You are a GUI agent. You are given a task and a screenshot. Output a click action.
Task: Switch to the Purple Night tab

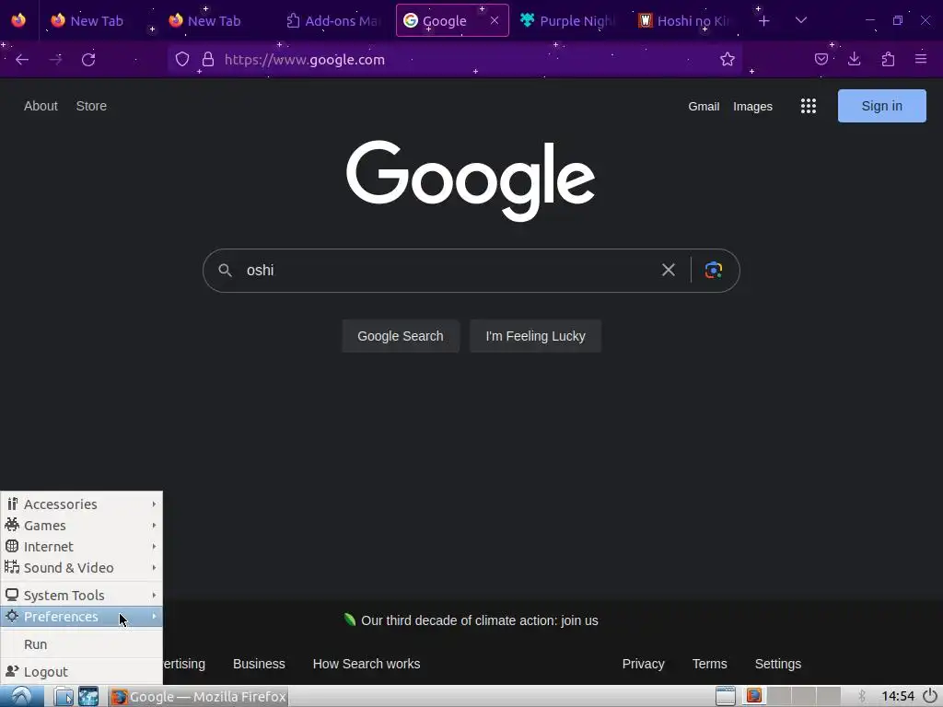[568, 20]
